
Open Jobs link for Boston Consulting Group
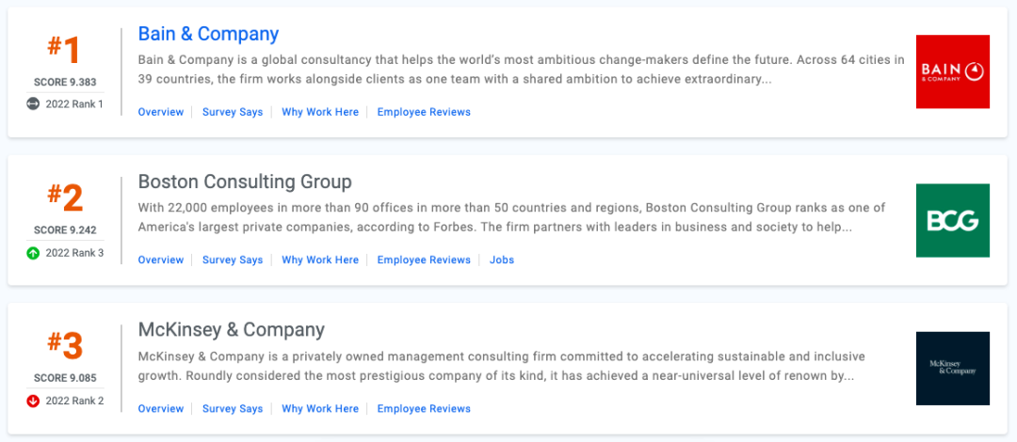501,260
